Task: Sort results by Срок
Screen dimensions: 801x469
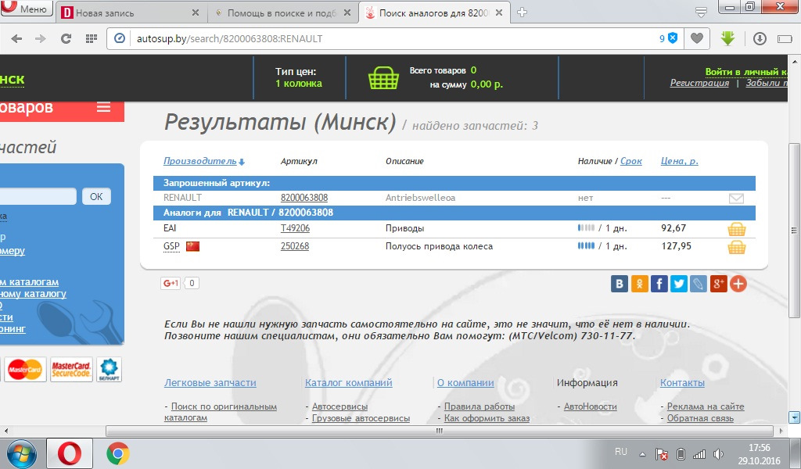Action: (x=631, y=161)
